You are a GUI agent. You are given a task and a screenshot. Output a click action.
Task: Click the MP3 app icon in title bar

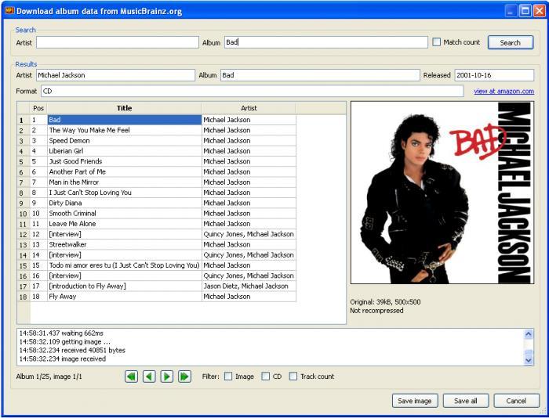click(9, 10)
